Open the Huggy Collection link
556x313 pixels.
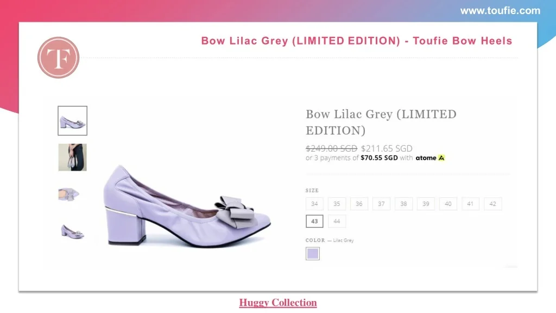[x=278, y=303]
